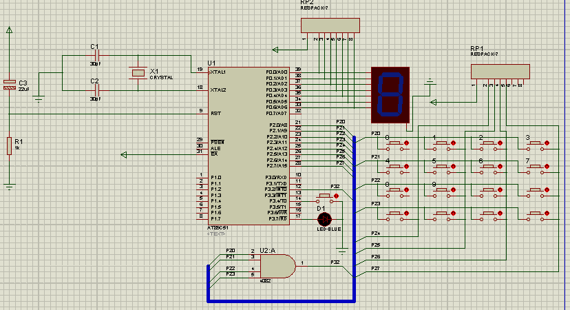The width and height of the screenshot is (570, 310).
Task: Select the AT89C51 microcontroller U1 body
Action: tap(249, 146)
